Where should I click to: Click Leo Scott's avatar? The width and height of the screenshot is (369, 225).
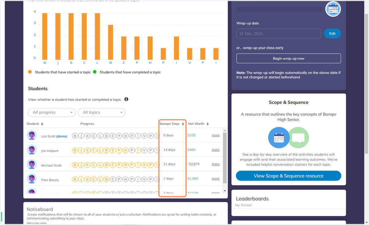coord(32,135)
